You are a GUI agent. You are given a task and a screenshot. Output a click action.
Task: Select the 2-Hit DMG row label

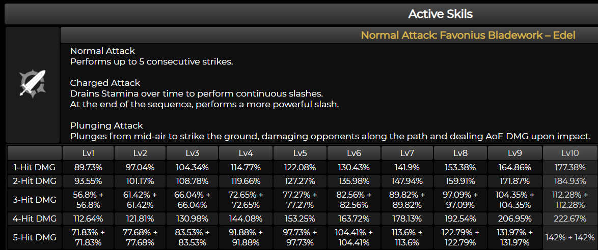(x=34, y=180)
